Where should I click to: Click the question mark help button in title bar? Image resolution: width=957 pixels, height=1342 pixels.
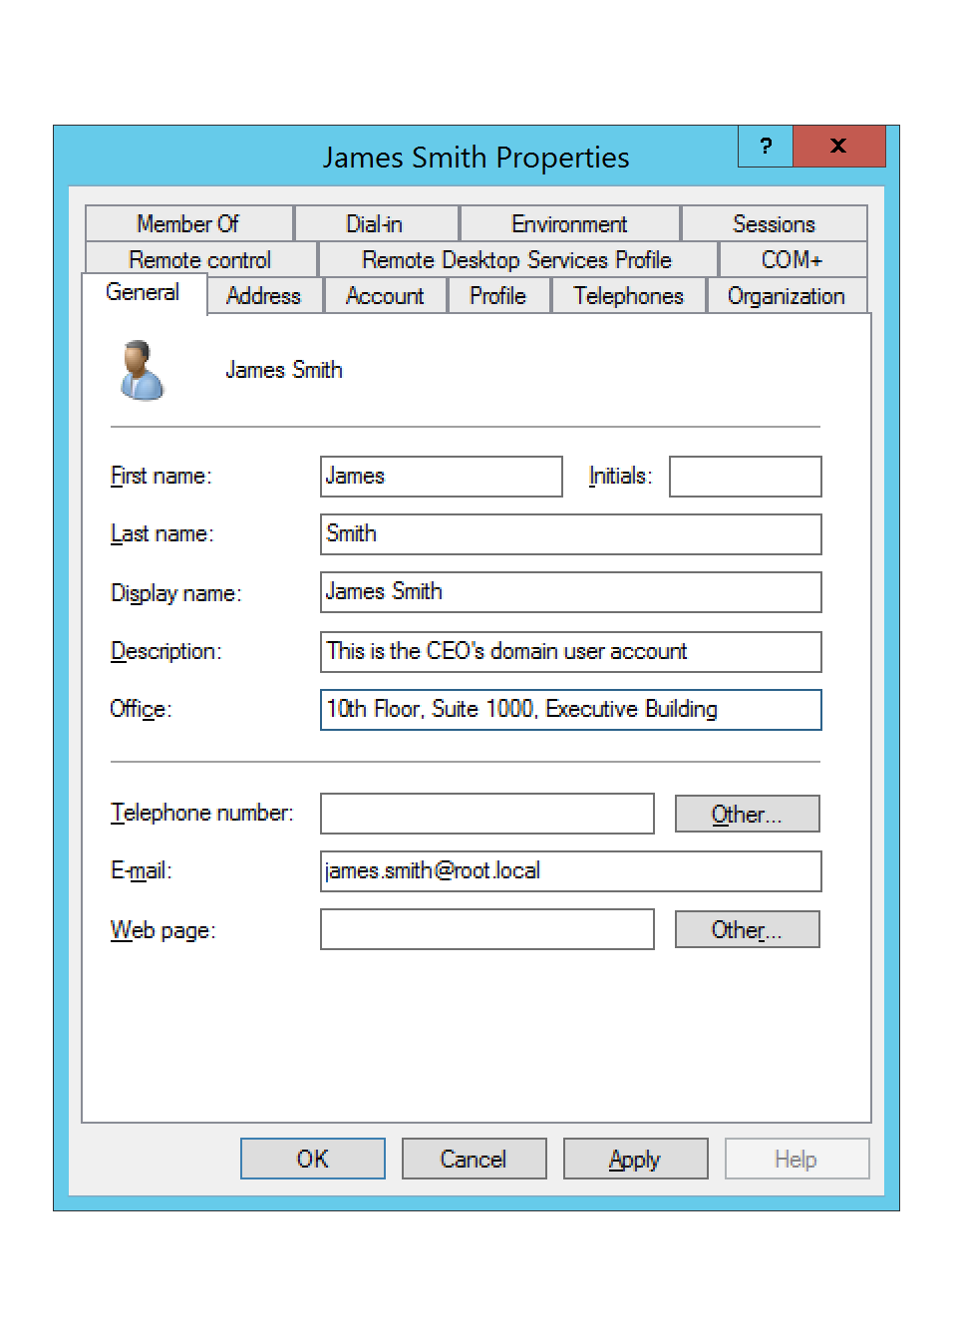766,147
